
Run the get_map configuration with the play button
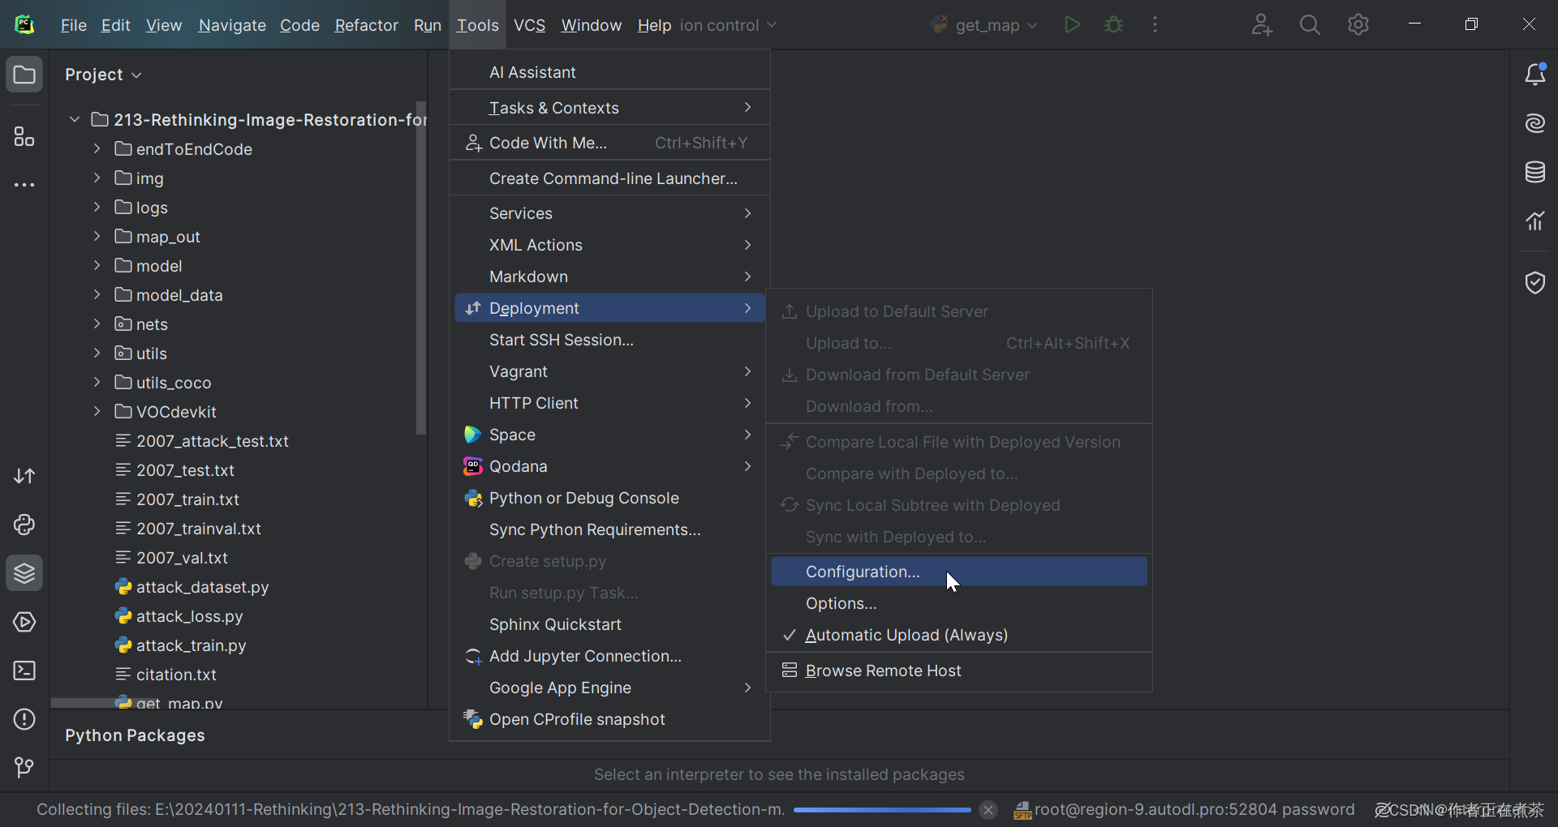1072,24
